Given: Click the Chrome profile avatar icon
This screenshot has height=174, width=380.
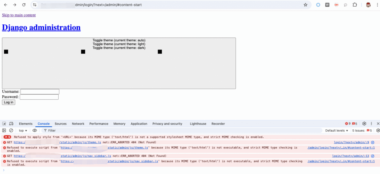Looking at the screenshot, I should [368, 5].
